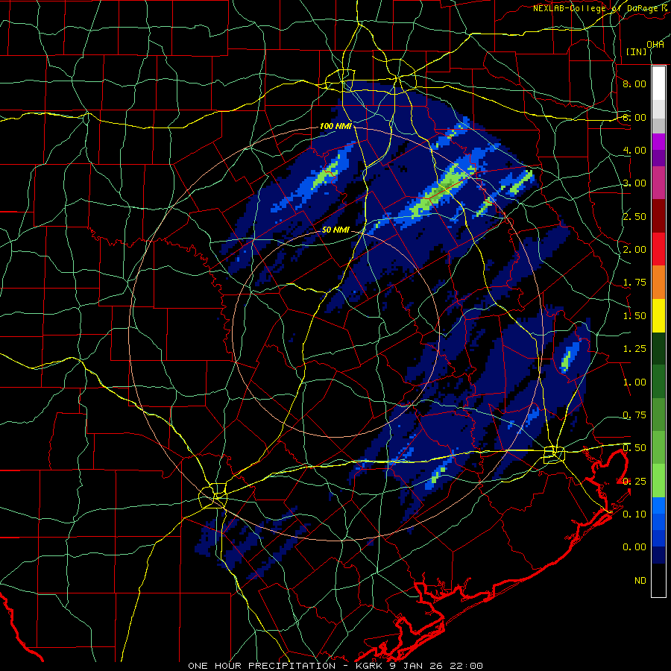Click the OHA product label
This screenshot has width=671, height=671.
point(655,45)
